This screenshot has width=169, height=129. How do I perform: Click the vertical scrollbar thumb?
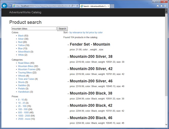(x=166, y=54)
